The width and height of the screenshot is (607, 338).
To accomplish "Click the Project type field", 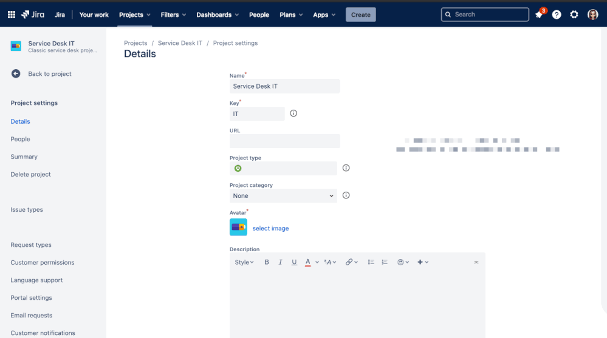I will [283, 168].
